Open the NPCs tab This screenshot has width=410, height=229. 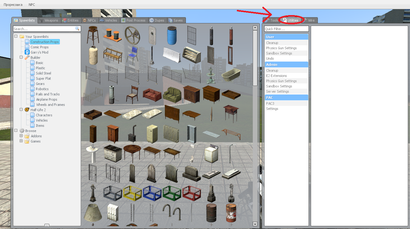[89, 20]
